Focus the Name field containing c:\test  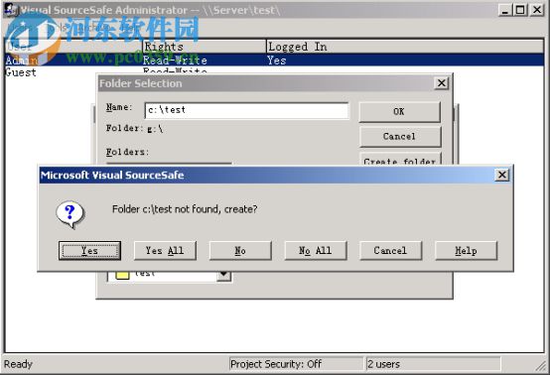[246, 110]
